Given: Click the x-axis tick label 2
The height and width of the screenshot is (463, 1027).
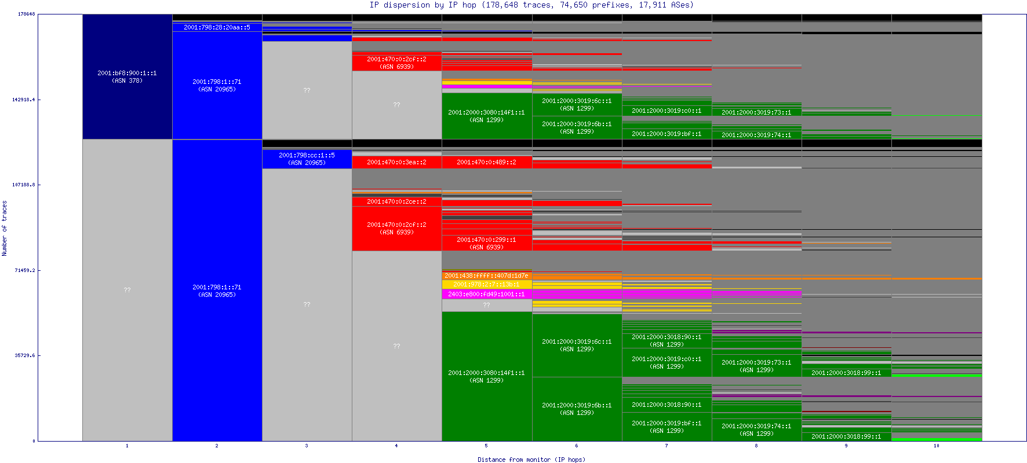Looking at the screenshot, I should pos(217,446).
